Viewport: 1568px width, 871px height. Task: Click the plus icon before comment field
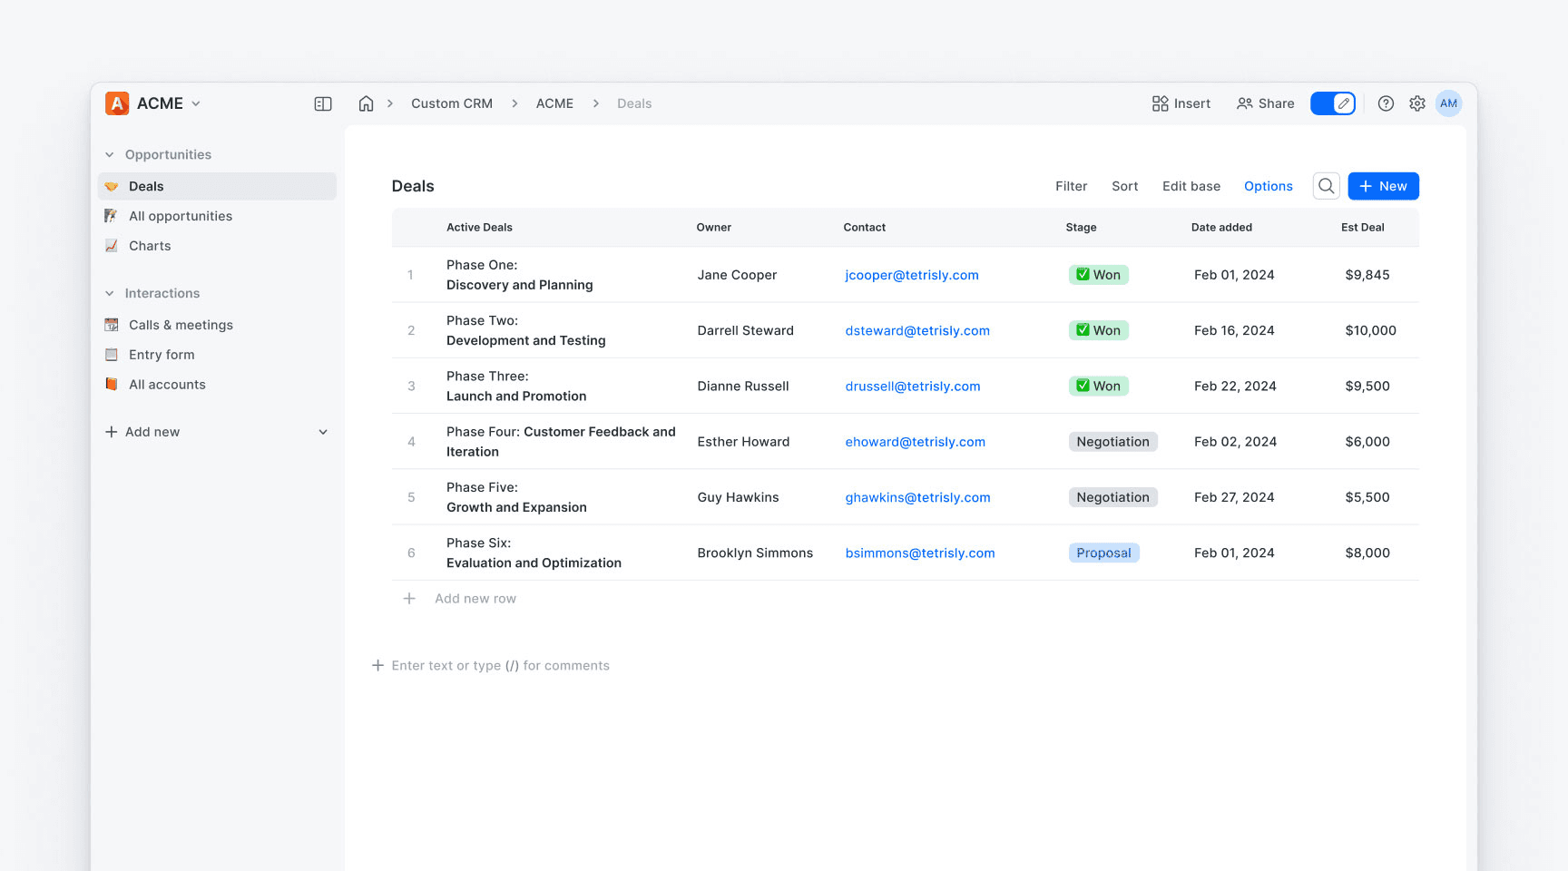[x=377, y=666]
